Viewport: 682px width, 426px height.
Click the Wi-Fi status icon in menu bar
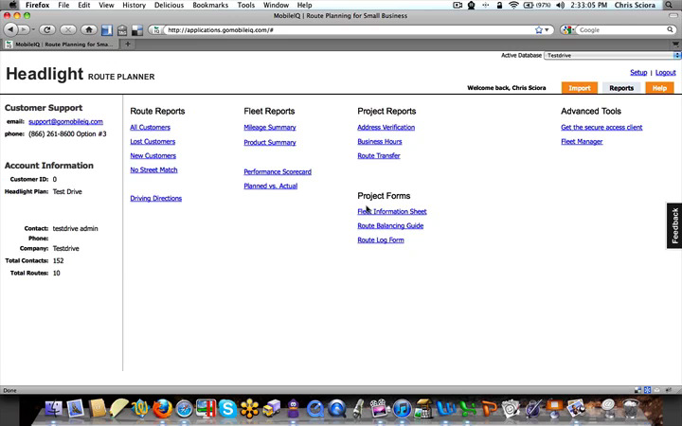pyautogui.click(x=512, y=5)
